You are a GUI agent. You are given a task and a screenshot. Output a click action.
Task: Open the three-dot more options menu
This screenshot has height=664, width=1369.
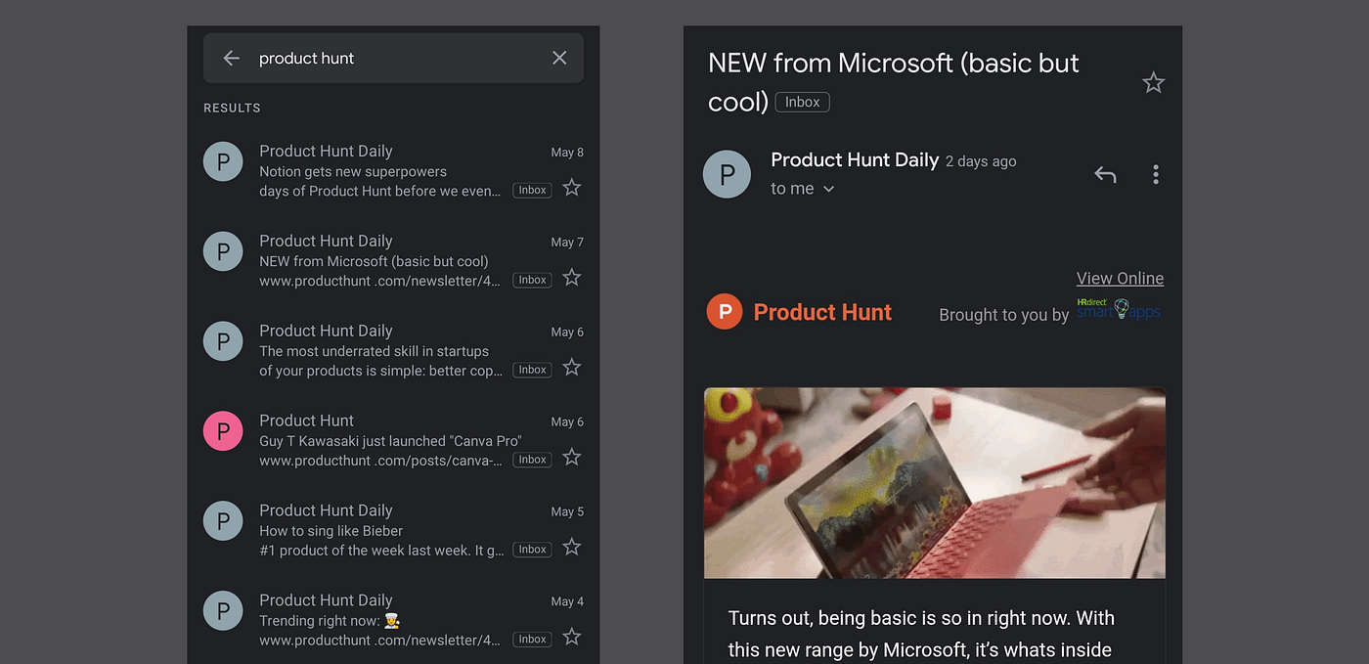(x=1156, y=175)
